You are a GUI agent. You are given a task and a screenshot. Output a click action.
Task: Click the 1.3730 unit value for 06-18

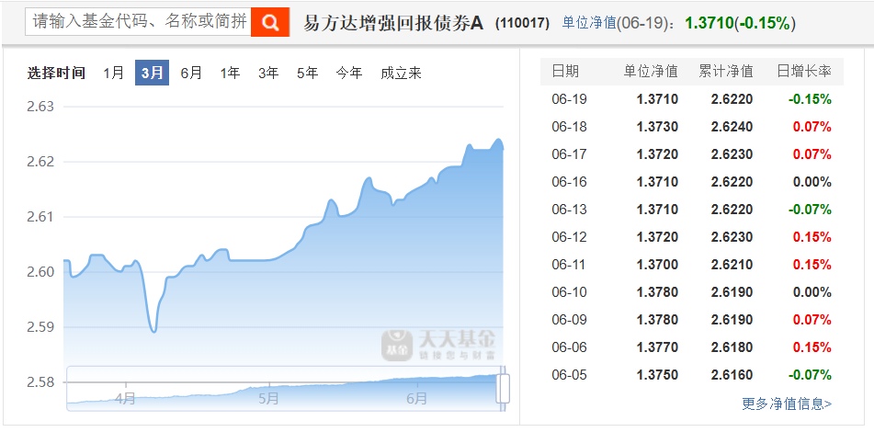(x=657, y=127)
